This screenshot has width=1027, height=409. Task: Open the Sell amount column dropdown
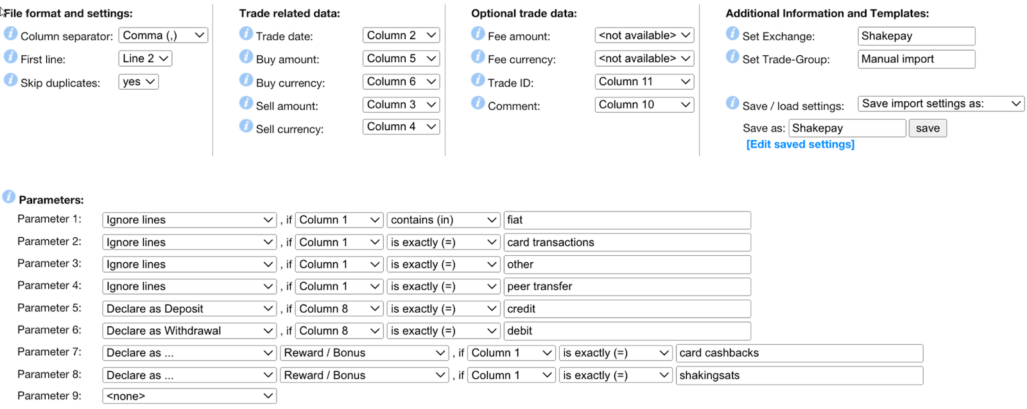(401, 104)
